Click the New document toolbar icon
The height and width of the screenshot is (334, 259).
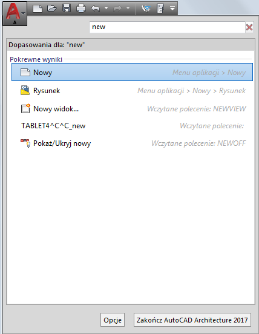point(38,8)
